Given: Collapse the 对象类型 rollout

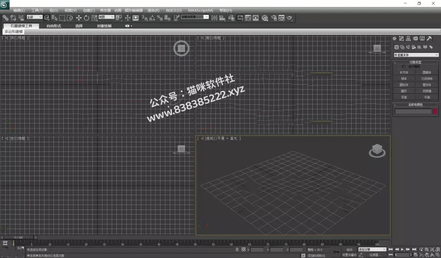Looking at the screenshot, I should click(x=415, y=62).
